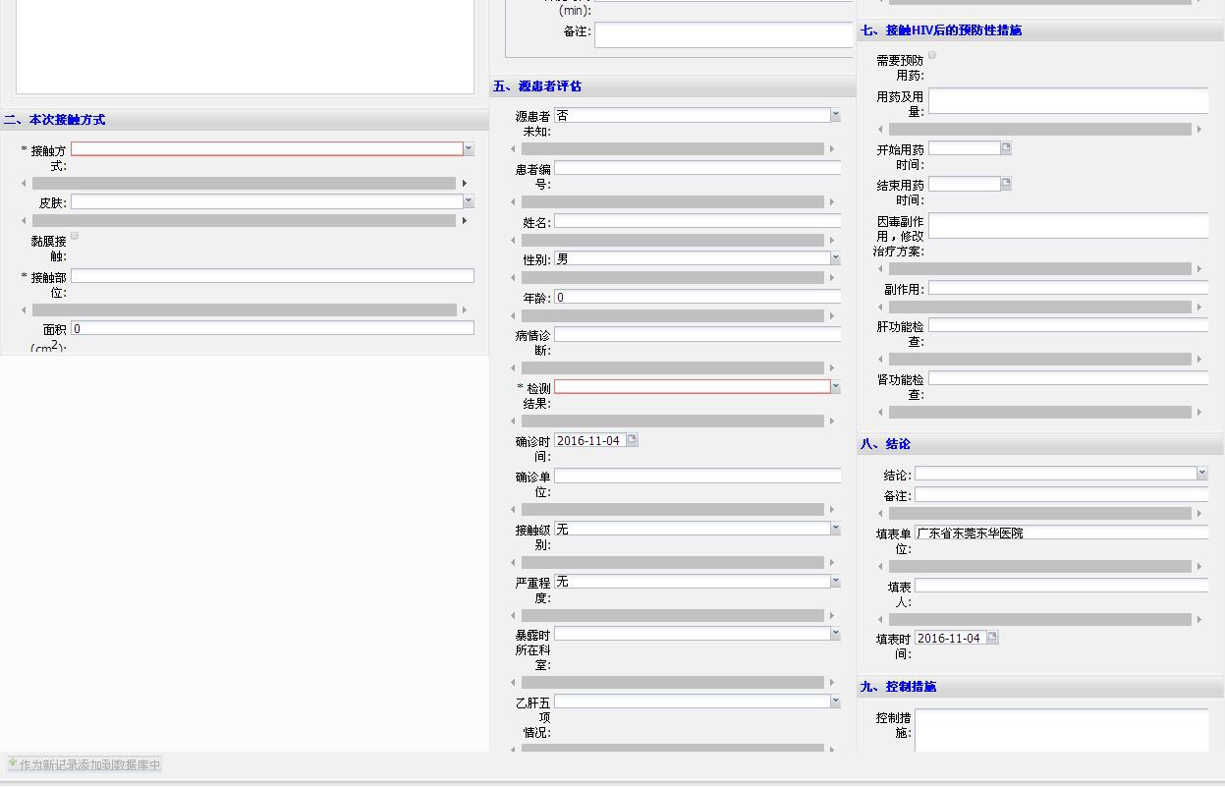Image resolution: width=1225 pixels, height=787 pixels.
Task: Click left scroll arrow beneath 填表人 field
Action: point(881,620)
